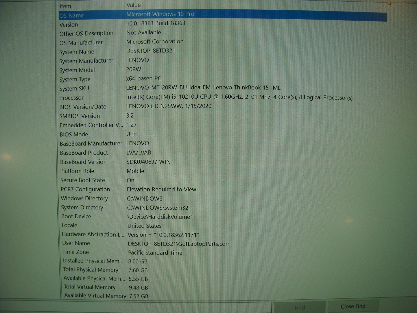This screenshot has width=417, height=313.
Task: Click the ThinkBook 15-IML System SKU value
Action: [203, 88]
